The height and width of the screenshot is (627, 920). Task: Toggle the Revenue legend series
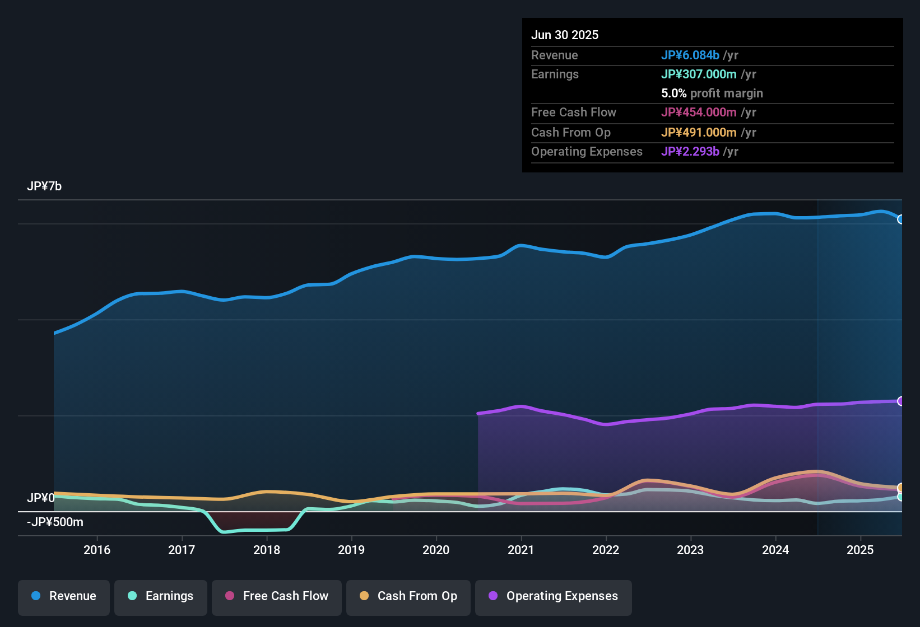pyautogui.click(x=64, y=597)
